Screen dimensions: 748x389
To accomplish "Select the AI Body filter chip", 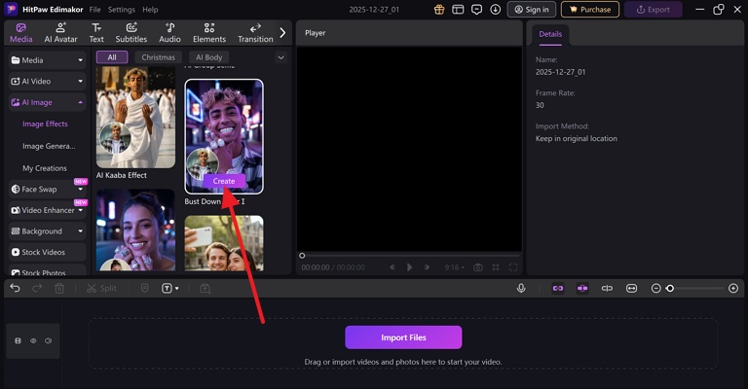I will (209, 57).
